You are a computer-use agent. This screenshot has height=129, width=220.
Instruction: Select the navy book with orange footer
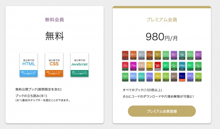182,77
